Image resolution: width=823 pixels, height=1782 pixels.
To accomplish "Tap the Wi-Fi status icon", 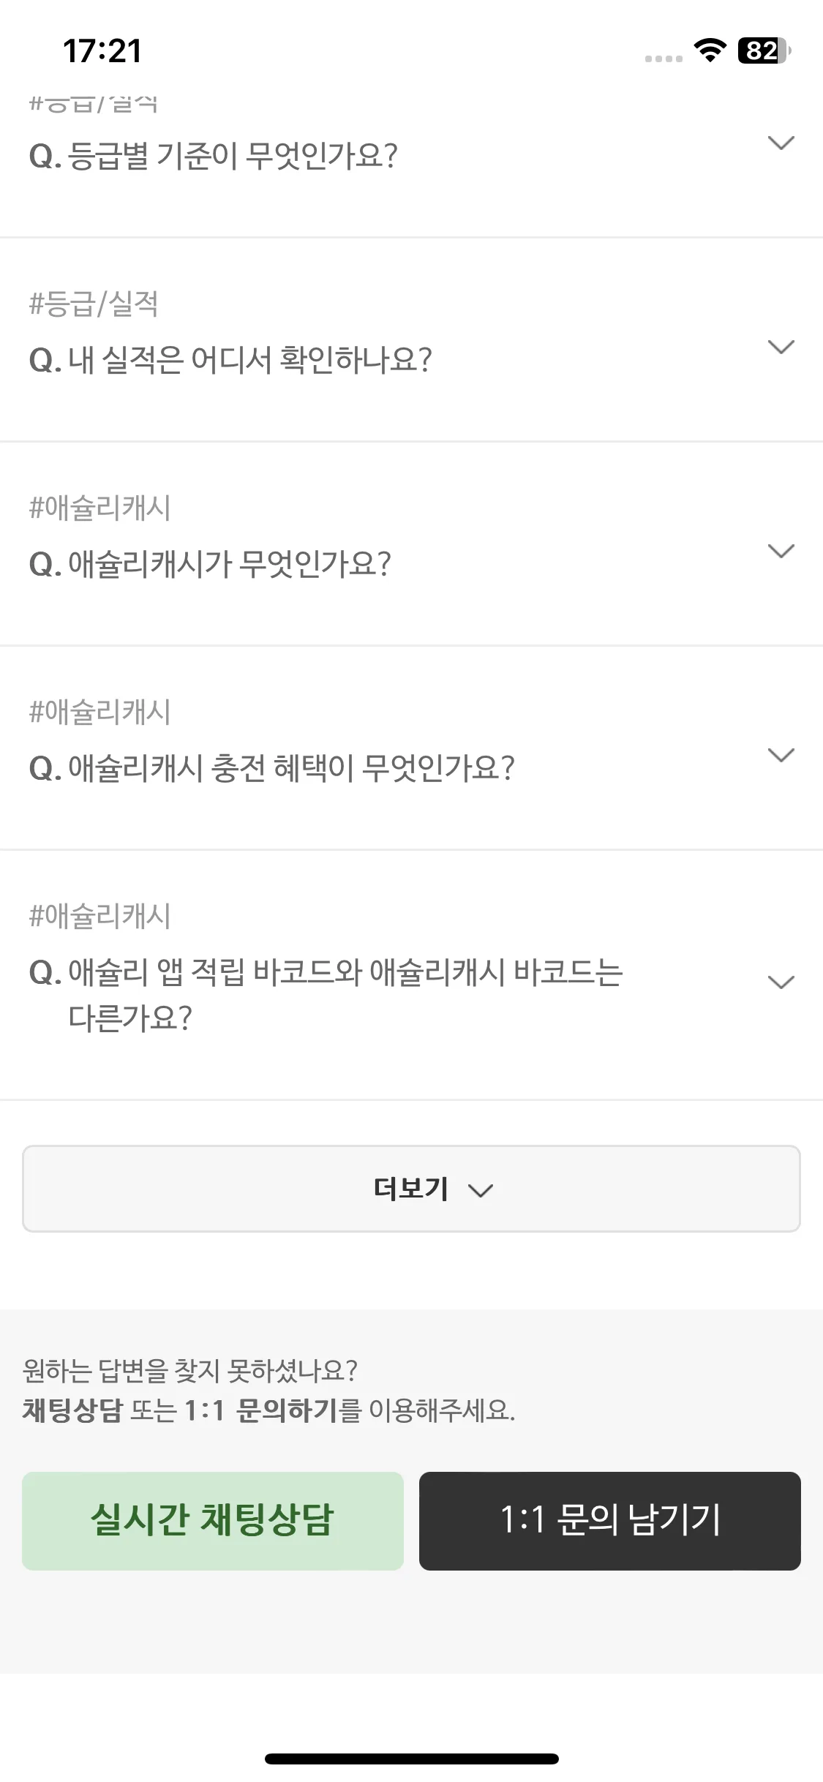I will tap(710, 50).
